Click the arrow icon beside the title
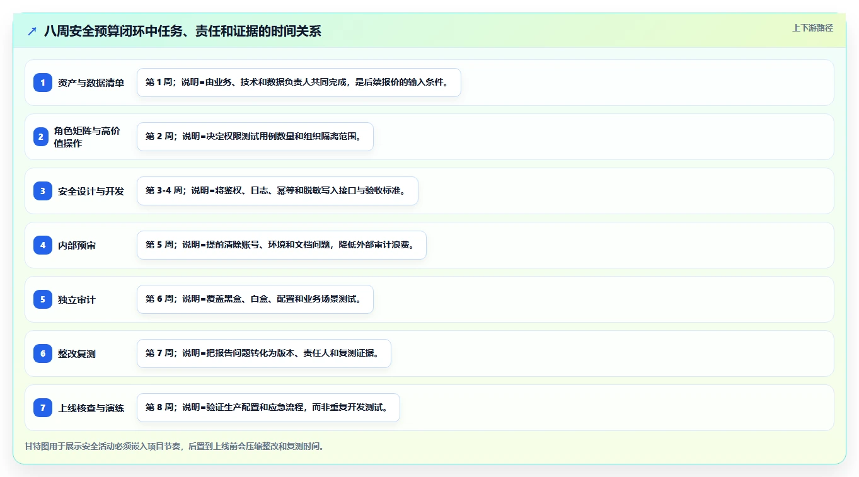This screenshot has height=477, width=859. tap(32, 32)
